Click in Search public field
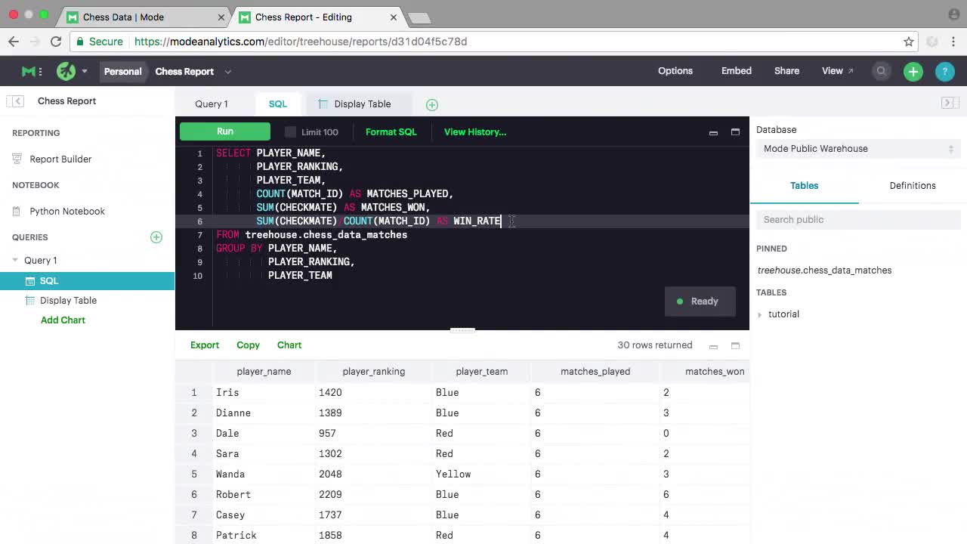The width and height of the screenshot is (967, 544). tap(858, 220)
